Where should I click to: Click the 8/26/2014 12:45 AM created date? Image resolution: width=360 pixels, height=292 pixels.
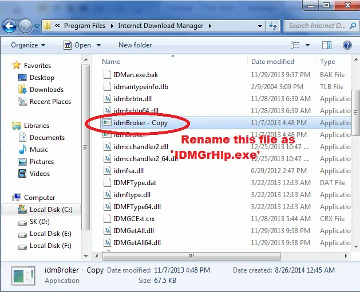pyautogui.click(x=304, y=270)
